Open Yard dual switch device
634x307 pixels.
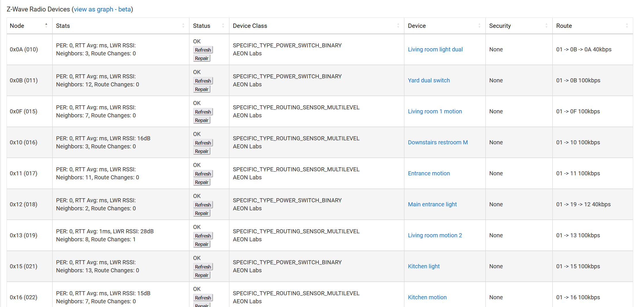coord(429,80)
